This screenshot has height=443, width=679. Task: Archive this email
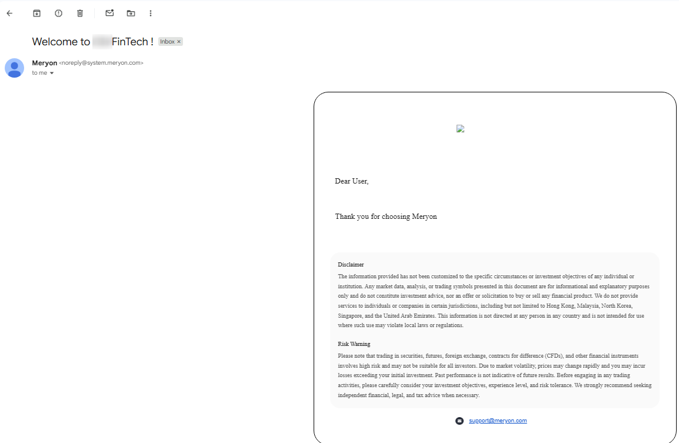(x=37, y=14)
